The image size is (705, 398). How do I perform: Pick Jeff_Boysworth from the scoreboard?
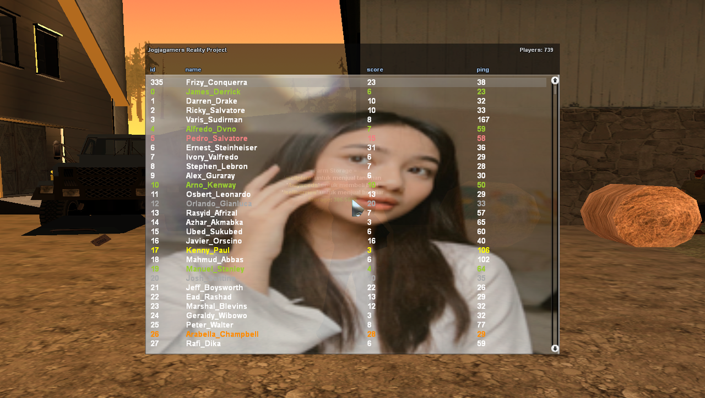[x=214, y=288]
